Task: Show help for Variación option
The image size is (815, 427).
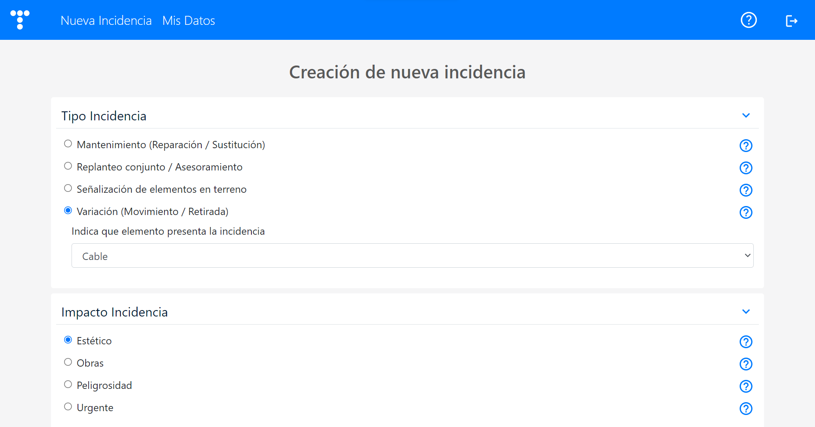Action: [x=746, y=212]
